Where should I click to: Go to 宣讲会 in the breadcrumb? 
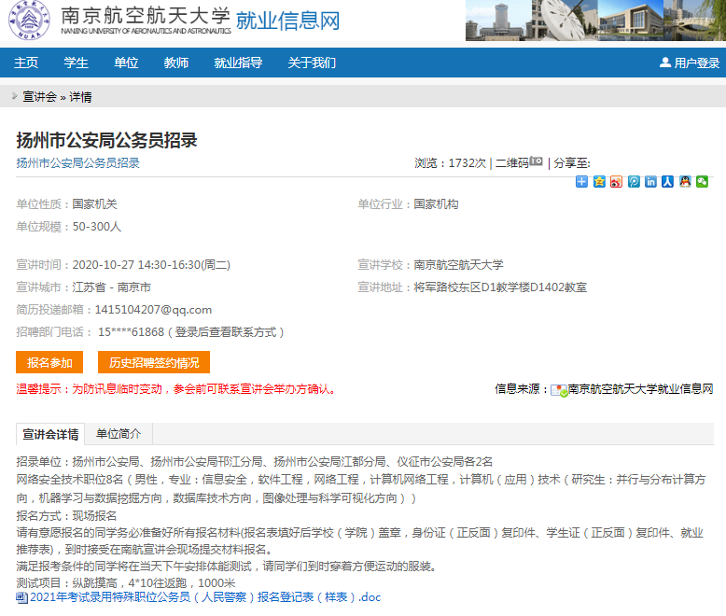point(39,97)
